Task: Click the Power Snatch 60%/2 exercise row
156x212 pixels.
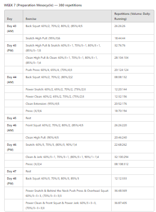Action: tap(79, 89)
